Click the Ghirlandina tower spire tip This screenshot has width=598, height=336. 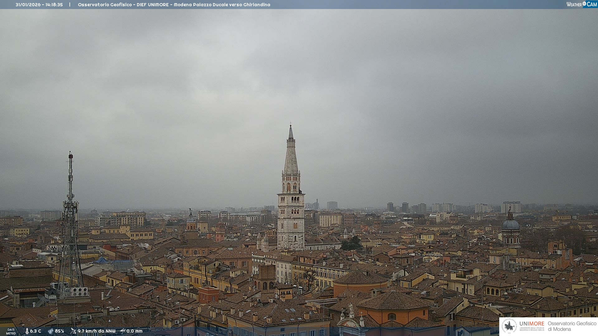pyautogui.click(x=291, y=128)
